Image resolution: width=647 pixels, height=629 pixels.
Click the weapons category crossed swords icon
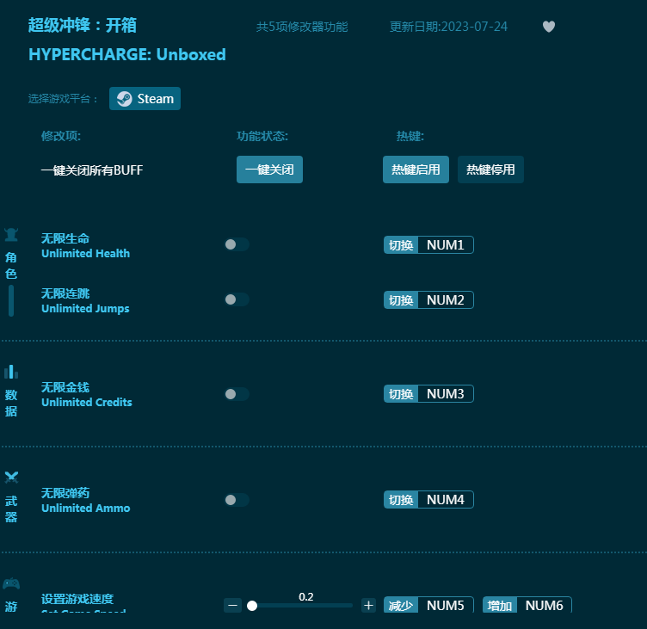coord(11,478)
